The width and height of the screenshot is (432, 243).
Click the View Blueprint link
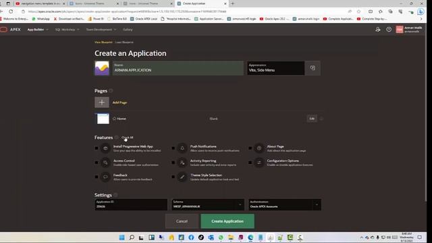click(103, 42)
